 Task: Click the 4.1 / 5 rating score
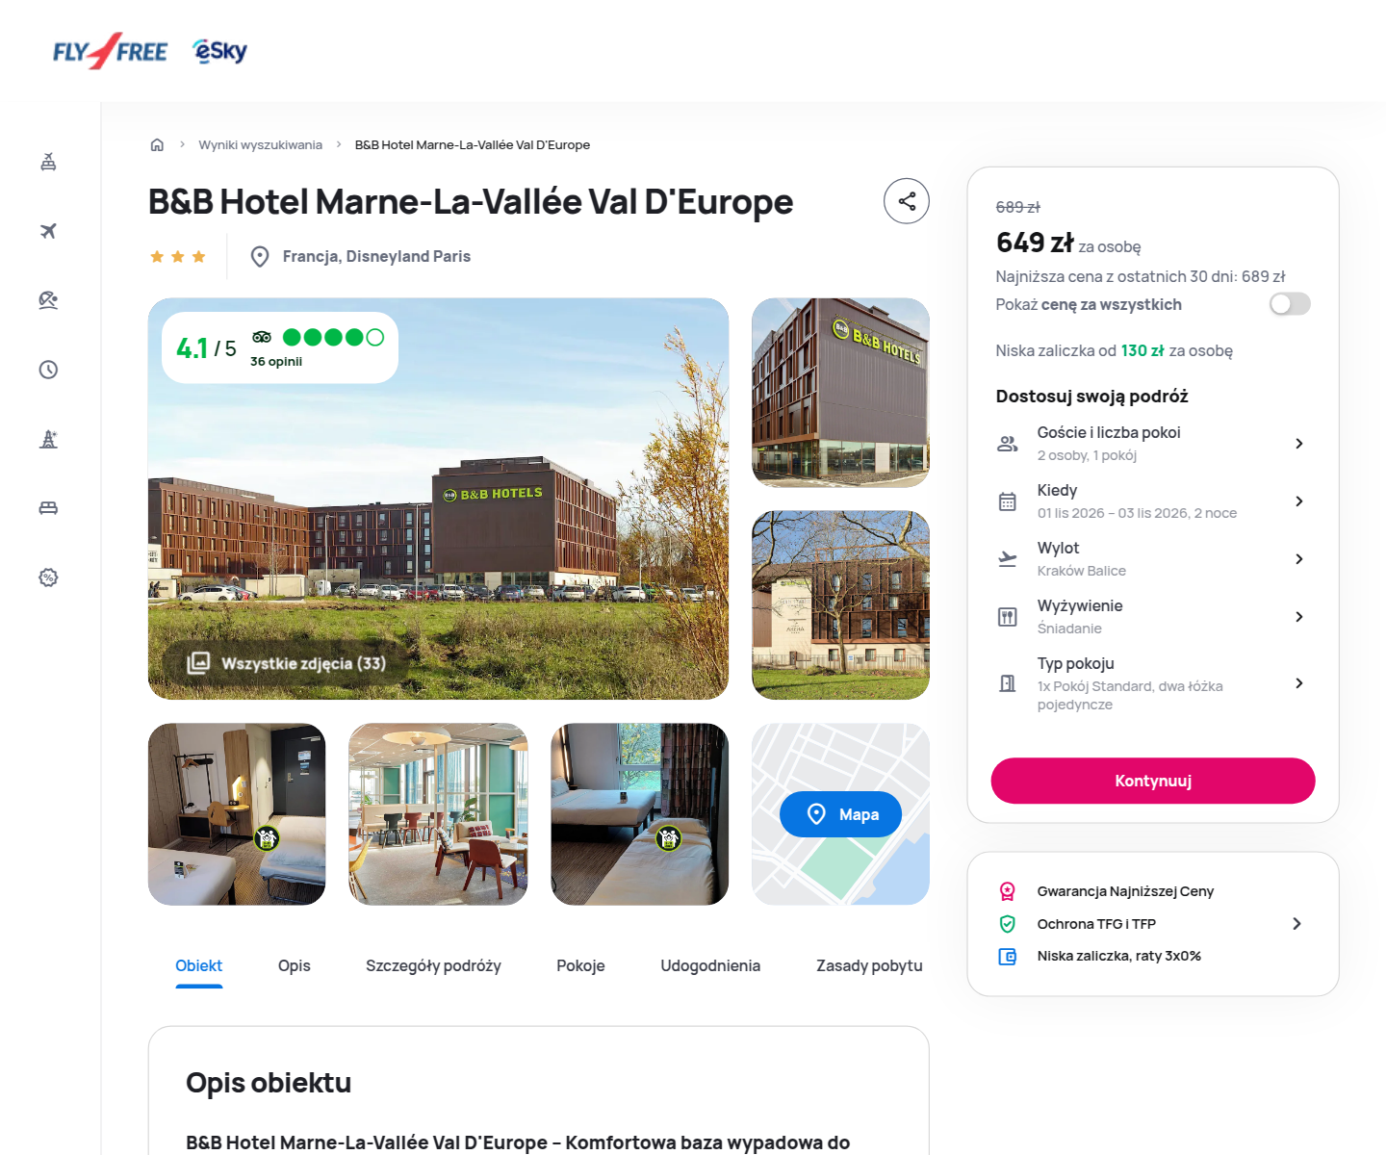tap(206, 348)
